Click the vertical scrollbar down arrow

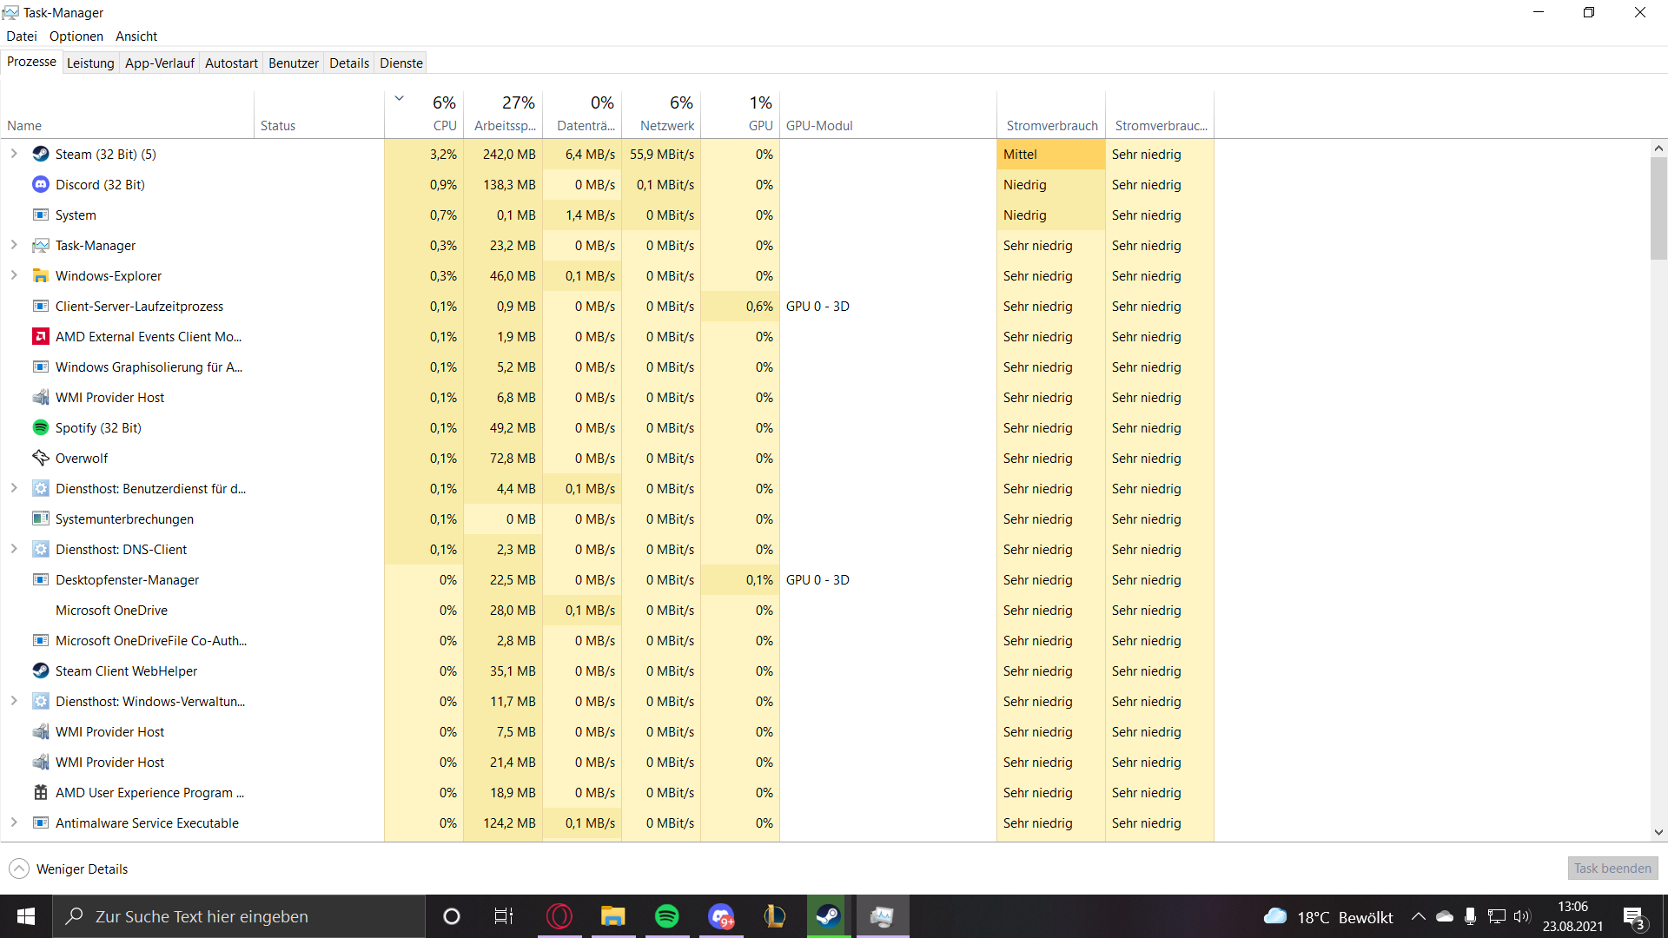coord(1658,832)
